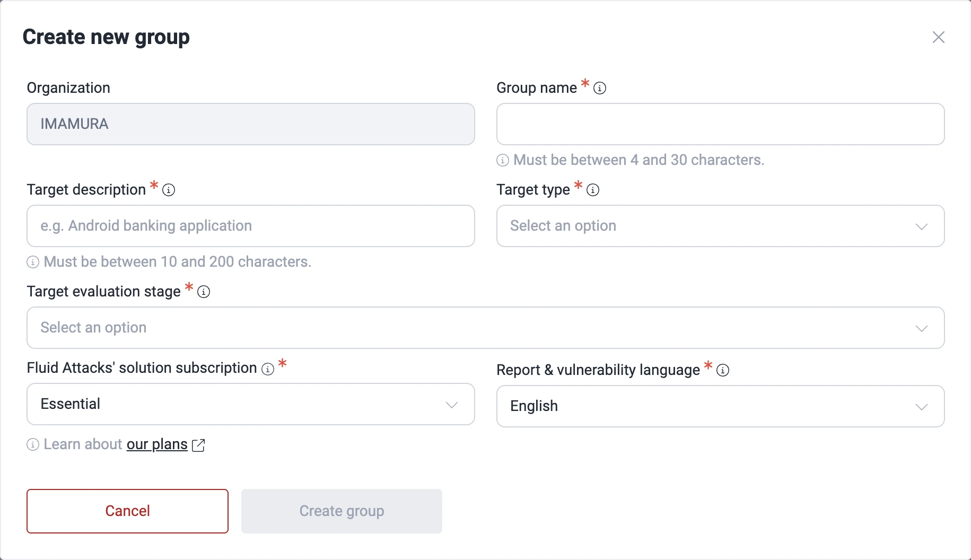The width and height of the screenshot is (971, 560).
Task: Open the Essential subscription dropdown
Action: 250,404
